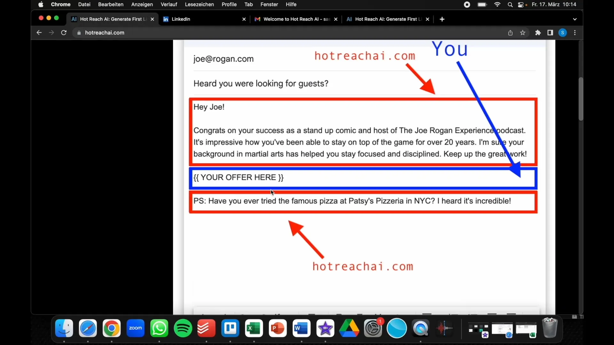Close the LinkedIn tab
Screen dimensions: 614x345
(x=244, y=19)
